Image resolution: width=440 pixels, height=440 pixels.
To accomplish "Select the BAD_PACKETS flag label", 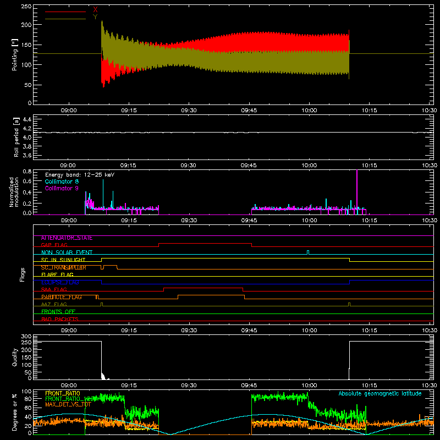I will (60, 320).
